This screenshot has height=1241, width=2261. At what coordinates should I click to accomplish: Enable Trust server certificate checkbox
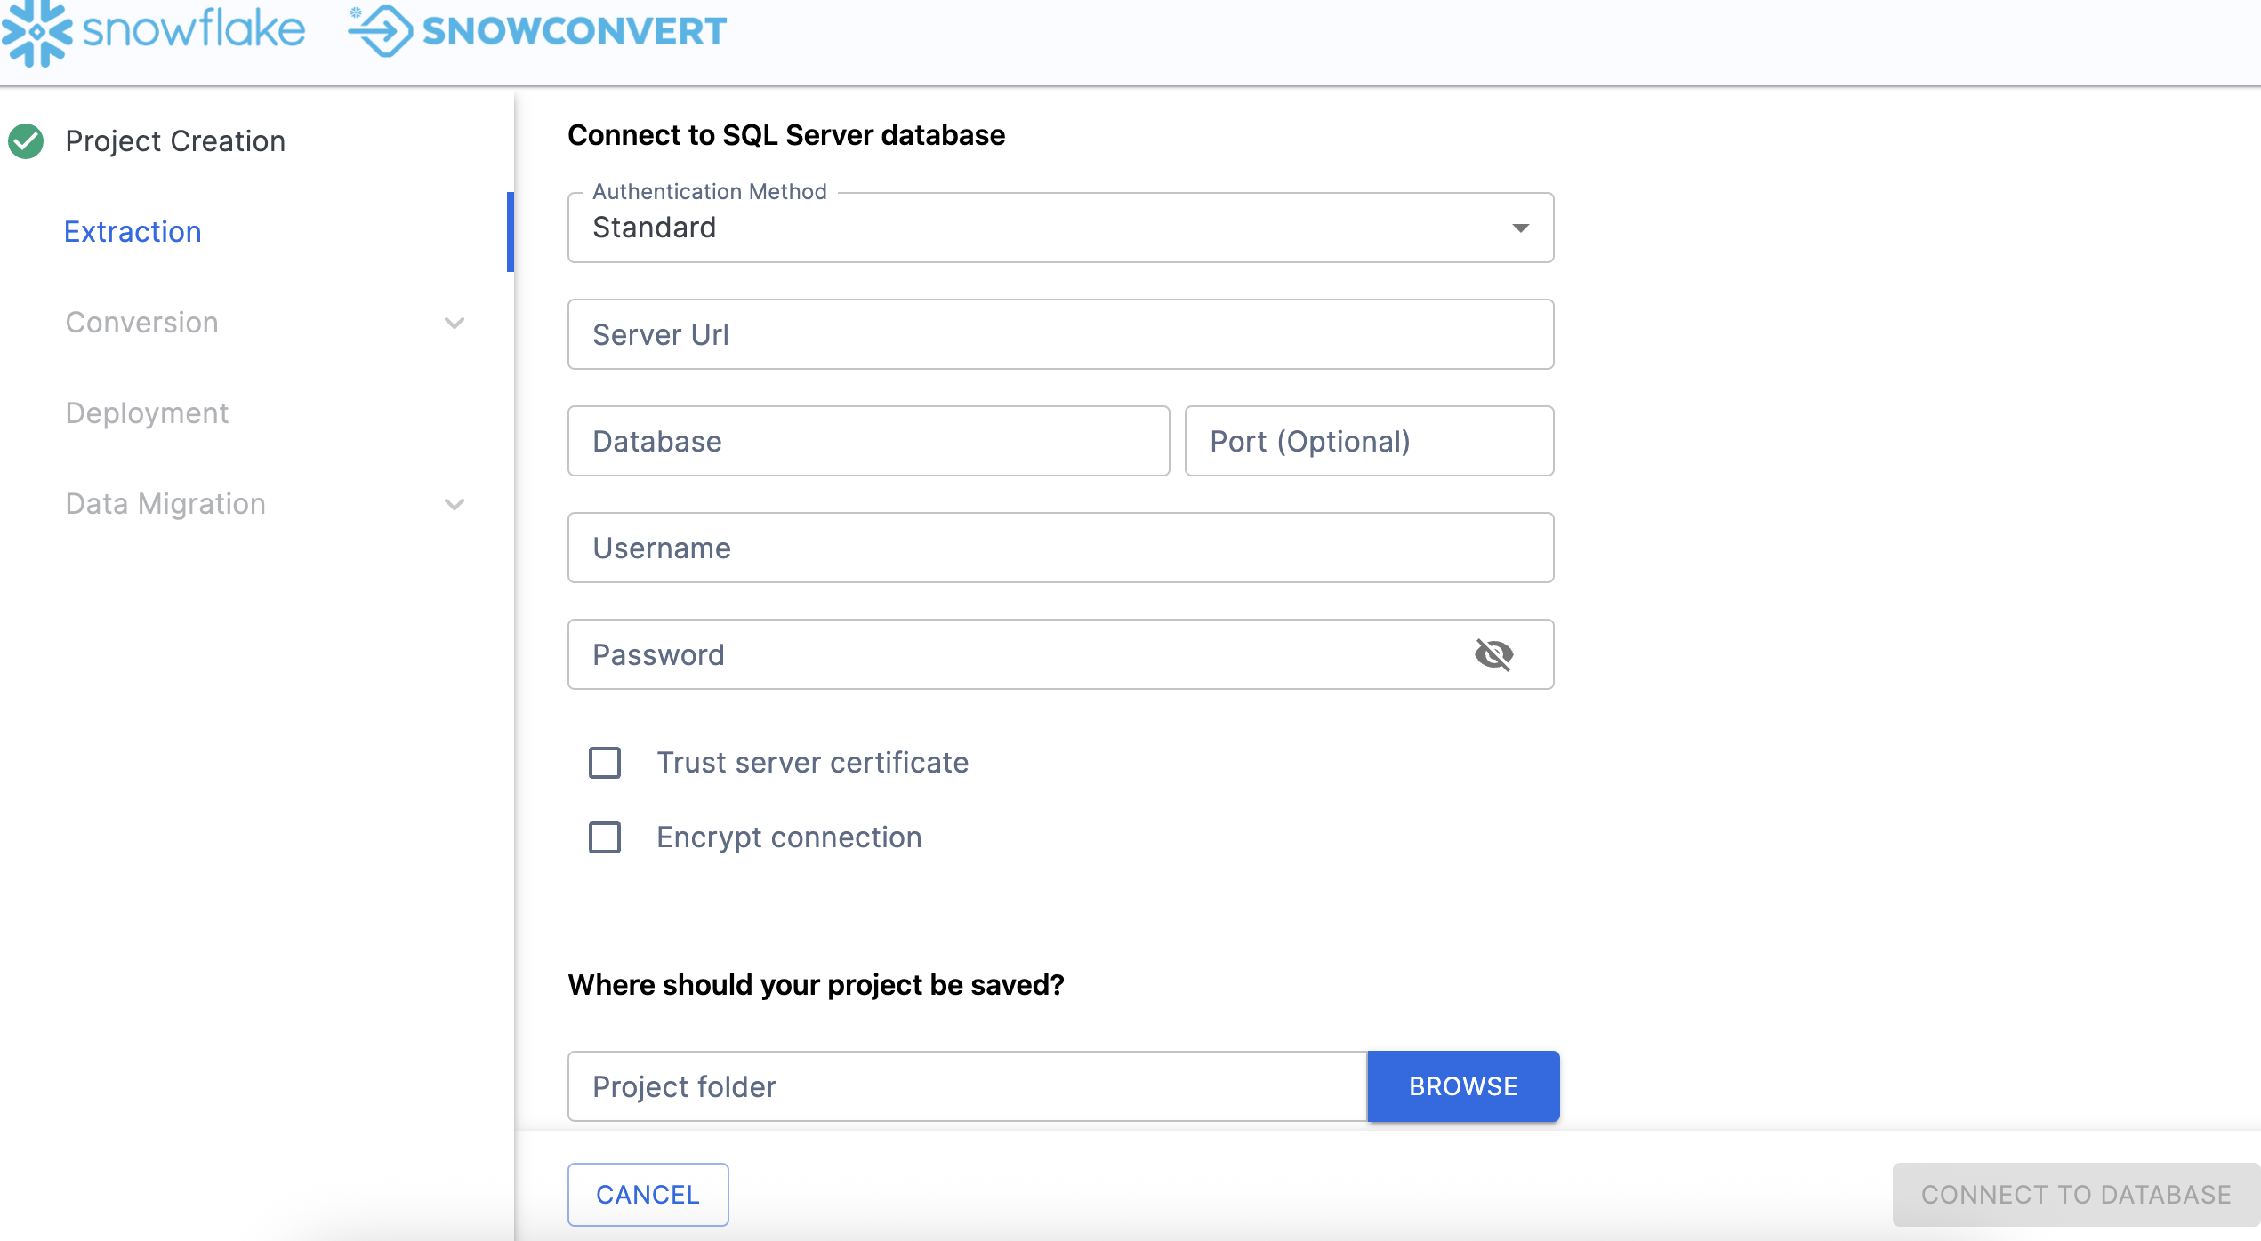click(605, 763)
